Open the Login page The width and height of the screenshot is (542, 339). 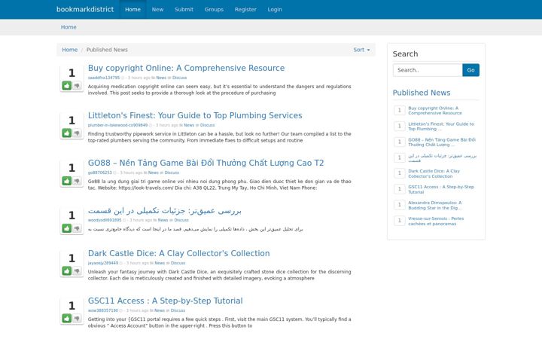pos(275,9)
